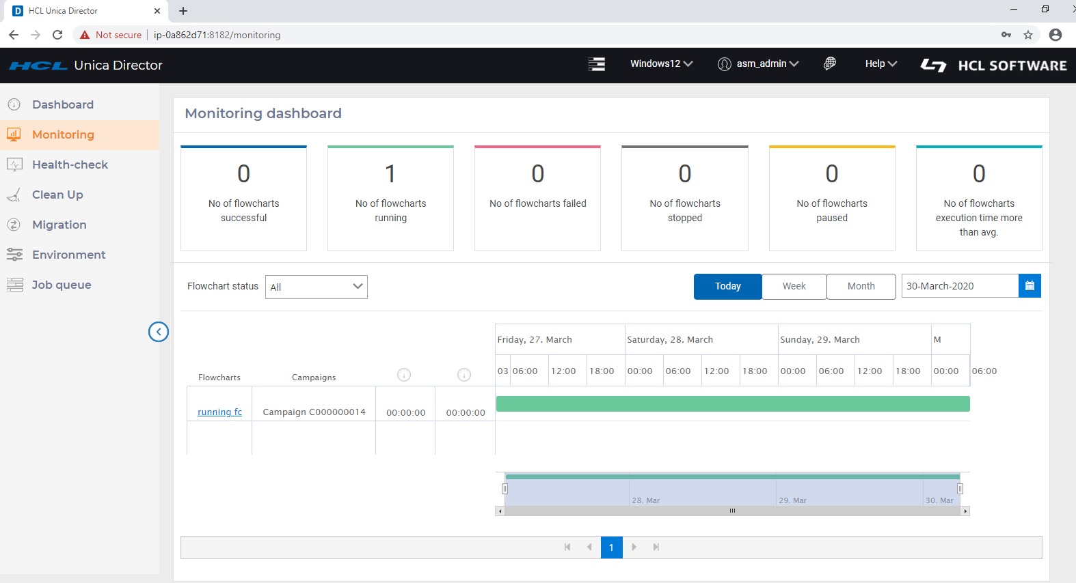Open the Job queue page

61,285
